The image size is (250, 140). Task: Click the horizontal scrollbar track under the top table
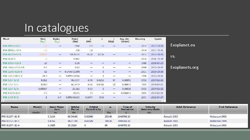coord(83,101)
